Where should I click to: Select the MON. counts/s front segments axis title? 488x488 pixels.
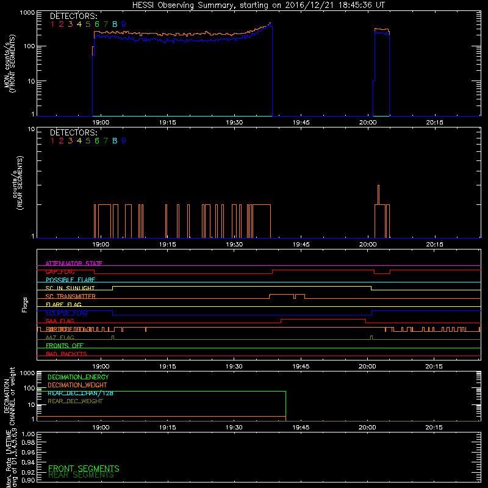[x=9, y=63]
